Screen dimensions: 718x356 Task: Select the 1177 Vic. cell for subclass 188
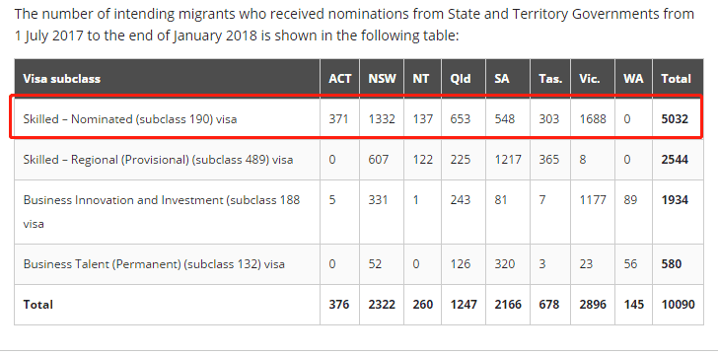pos(593,200)
